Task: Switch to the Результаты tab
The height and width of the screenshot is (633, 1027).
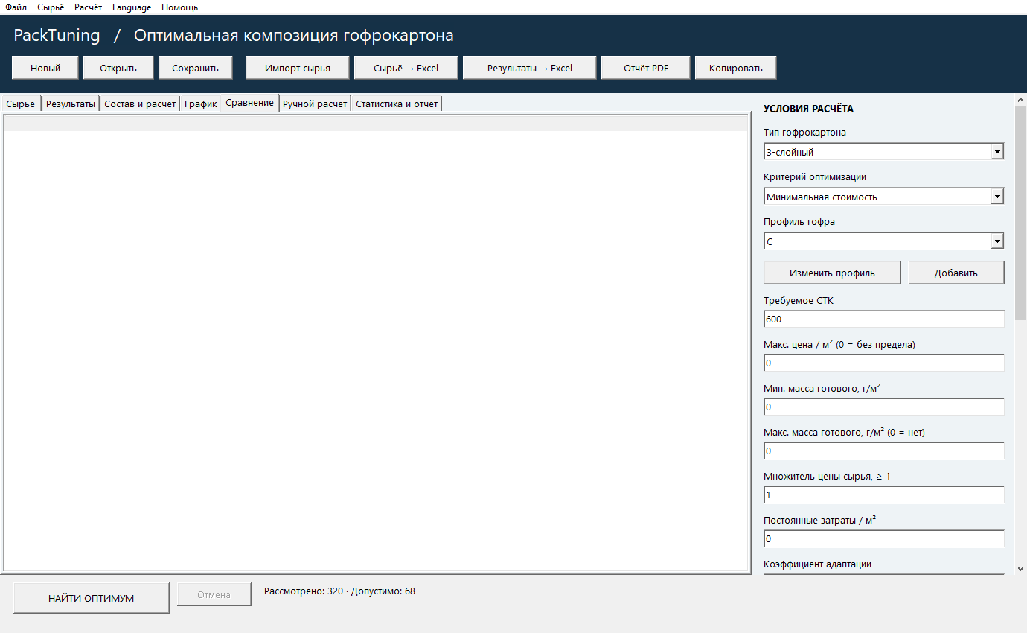Action: click(71, 104)
